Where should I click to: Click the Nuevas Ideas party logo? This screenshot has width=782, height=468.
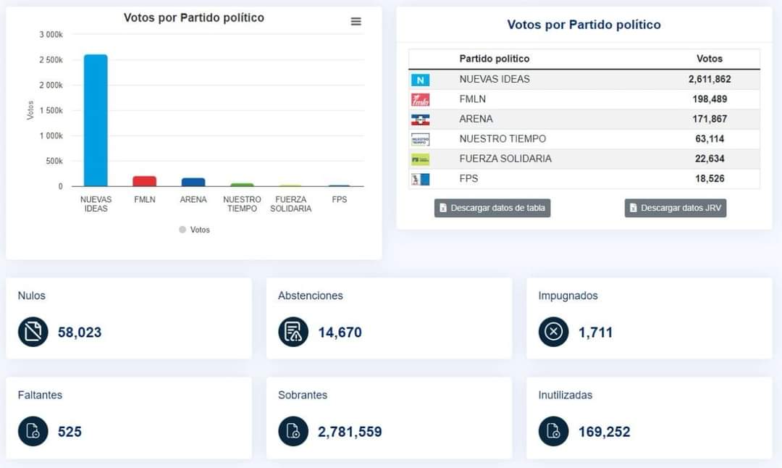click(x=420, y=80)
